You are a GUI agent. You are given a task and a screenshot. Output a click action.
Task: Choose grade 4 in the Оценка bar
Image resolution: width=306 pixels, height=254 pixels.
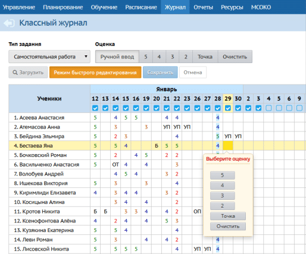coord(159,57)
